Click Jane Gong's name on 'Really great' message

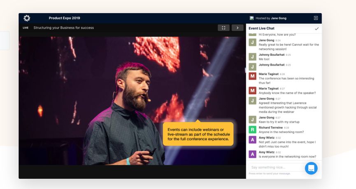(x=266, y=40)
